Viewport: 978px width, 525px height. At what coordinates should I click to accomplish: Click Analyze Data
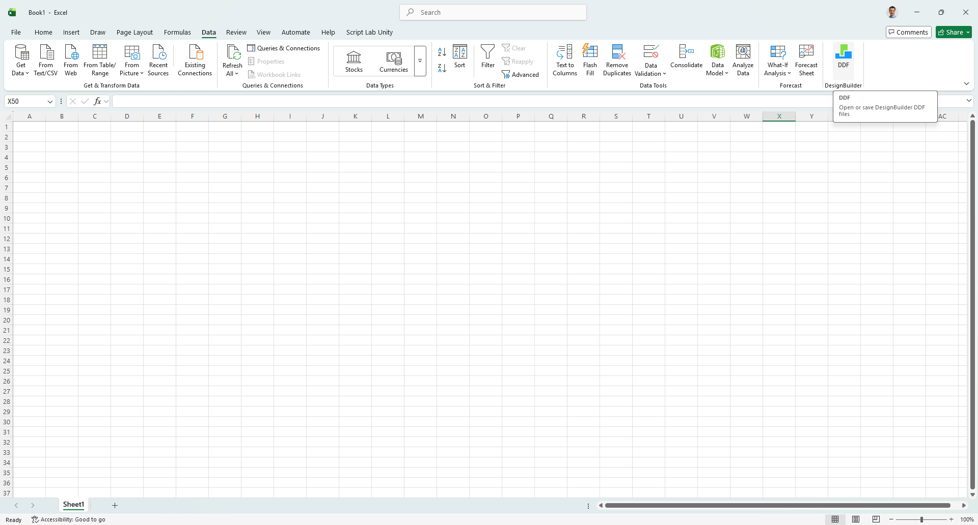pyautogui.click(x=743, y=60)
